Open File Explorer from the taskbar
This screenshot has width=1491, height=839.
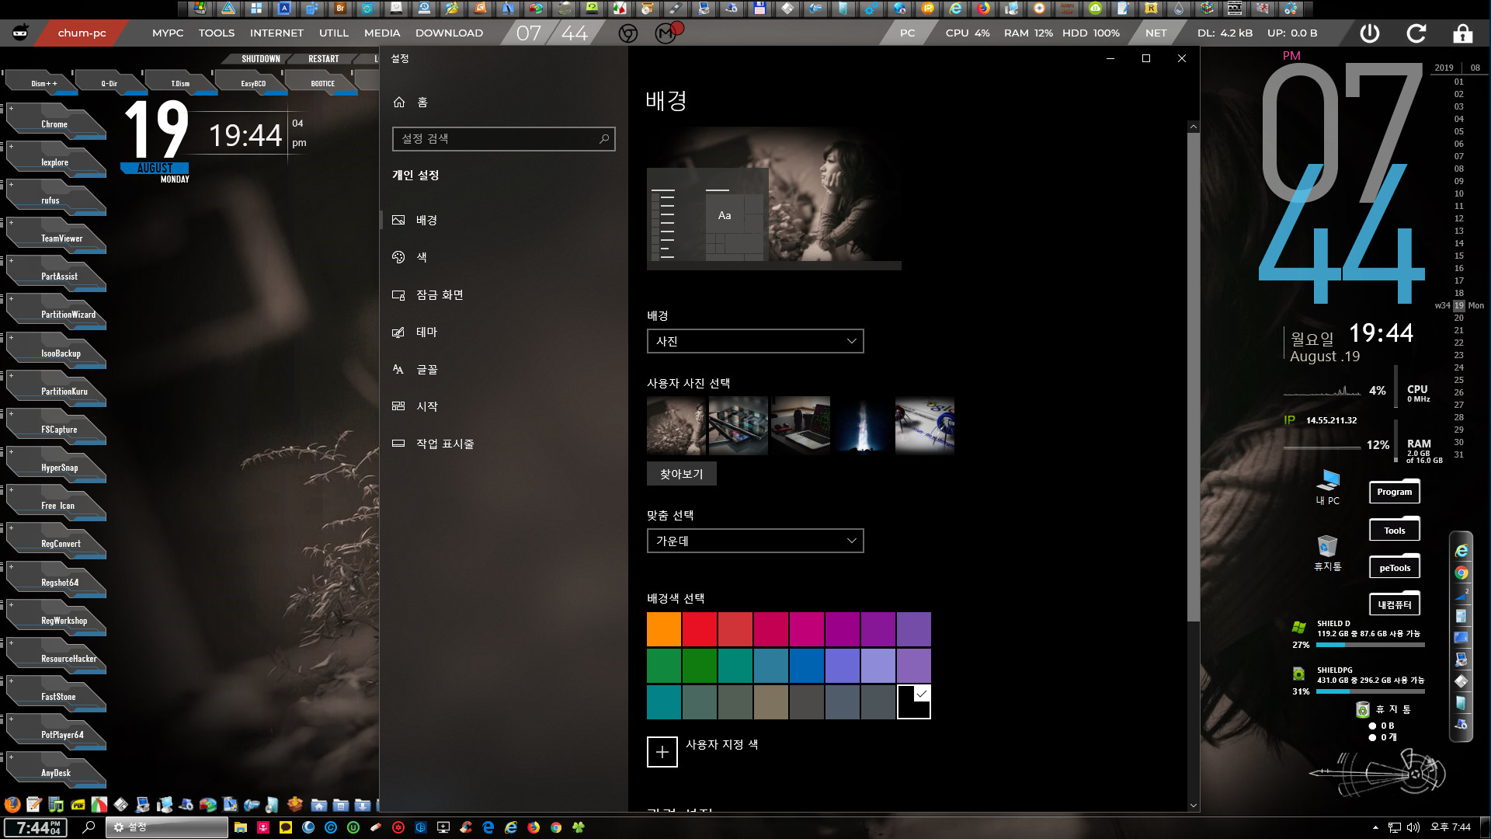click(241, 827)
